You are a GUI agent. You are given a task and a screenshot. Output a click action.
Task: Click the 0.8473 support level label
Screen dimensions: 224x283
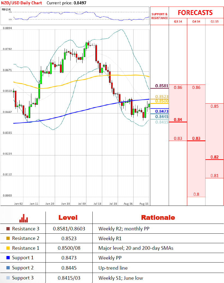[162, 111]
